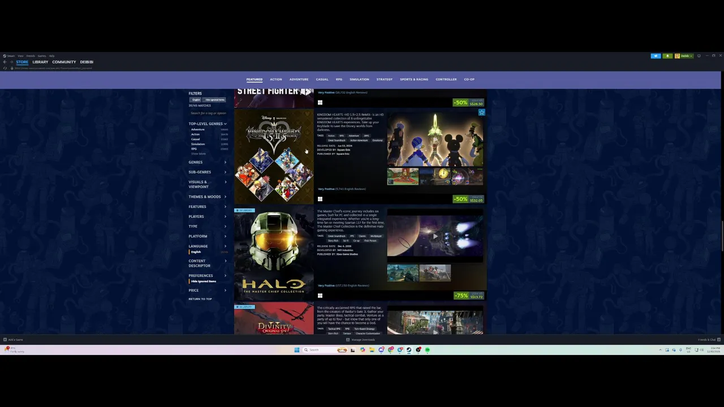This screenshot has height=407, width=724.
Task: Expand the Content Descriptor section
Action: coord(208,263)
